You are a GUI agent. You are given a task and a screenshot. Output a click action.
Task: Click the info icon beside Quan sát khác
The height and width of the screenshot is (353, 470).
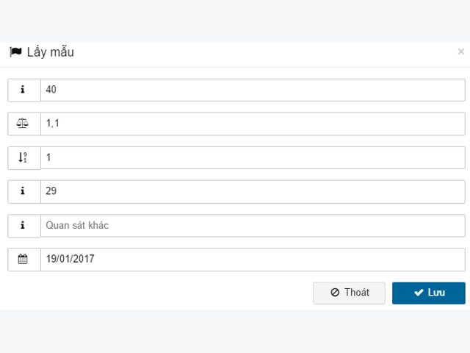click(23, 225)
